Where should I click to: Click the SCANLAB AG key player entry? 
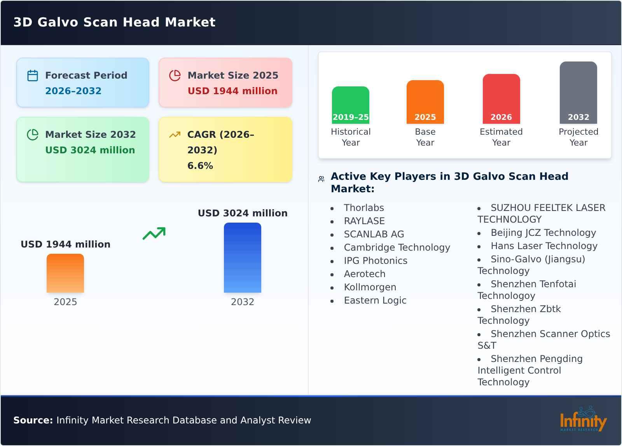(374, 234)
